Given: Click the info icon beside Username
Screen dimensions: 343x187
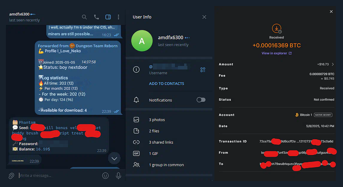Looking at the screenshot, I should [x=136, y=70].
